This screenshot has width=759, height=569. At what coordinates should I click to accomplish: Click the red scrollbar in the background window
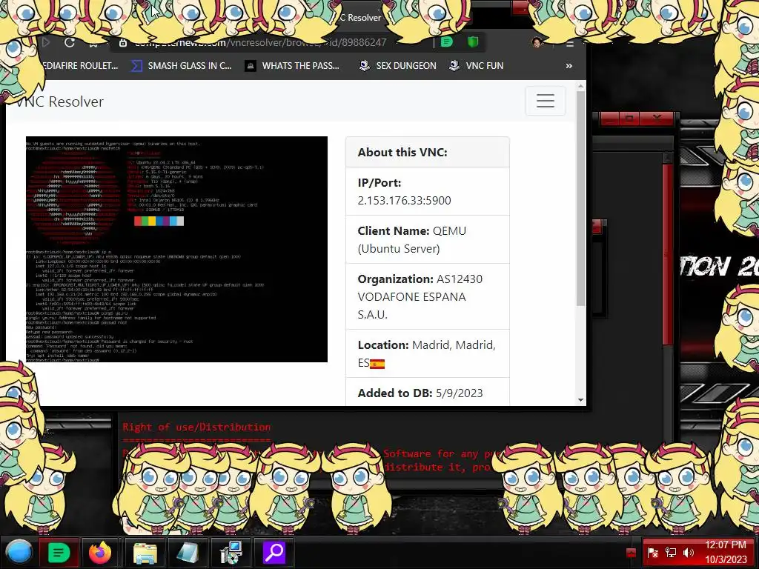[668, 254]
